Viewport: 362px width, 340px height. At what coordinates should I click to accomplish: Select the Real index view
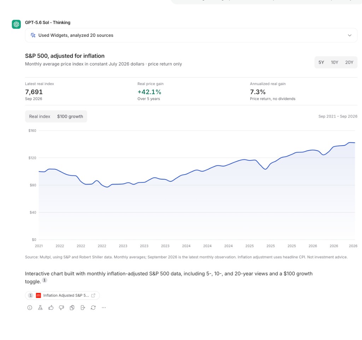(x=40, y=116)
